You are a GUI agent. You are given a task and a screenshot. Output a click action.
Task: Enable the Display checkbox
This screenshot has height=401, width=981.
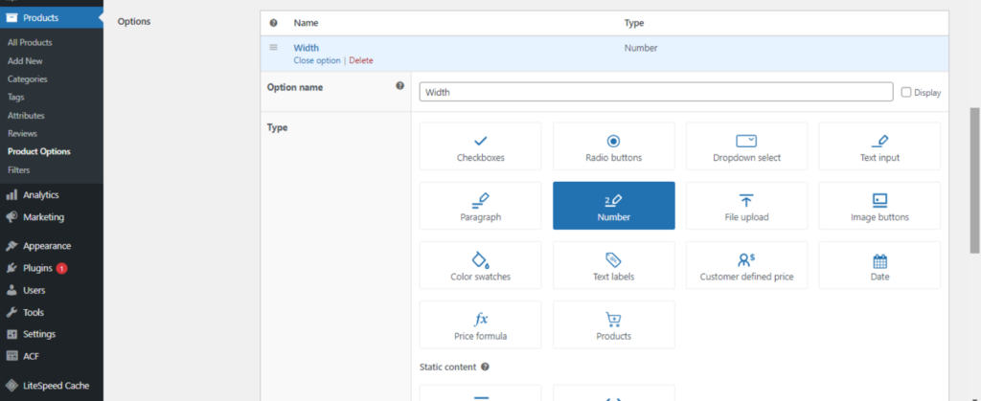(x=906, y=93)
